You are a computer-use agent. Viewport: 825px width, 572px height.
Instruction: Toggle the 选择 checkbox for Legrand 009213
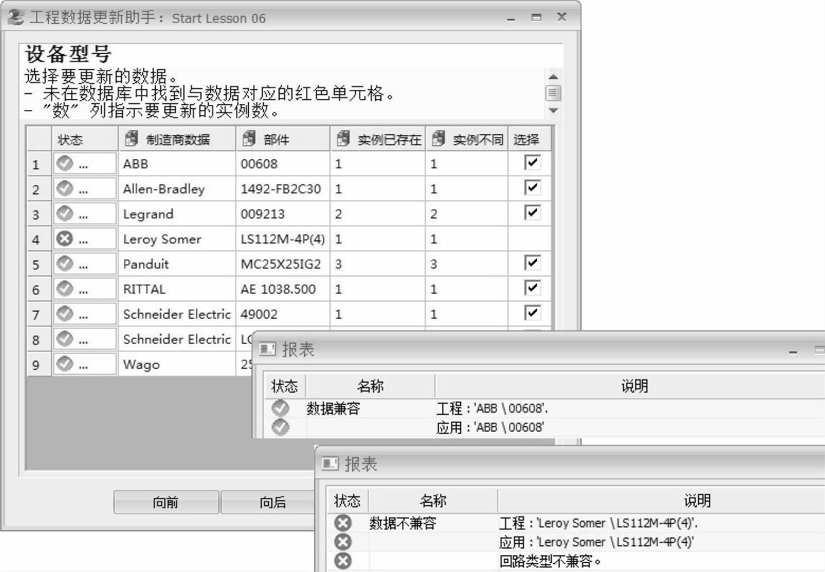[x=533, y=213]
